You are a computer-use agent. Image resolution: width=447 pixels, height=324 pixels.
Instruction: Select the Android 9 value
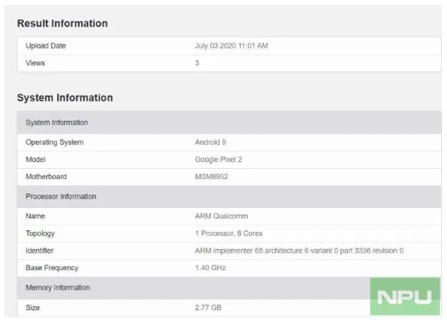click(210, 142)
